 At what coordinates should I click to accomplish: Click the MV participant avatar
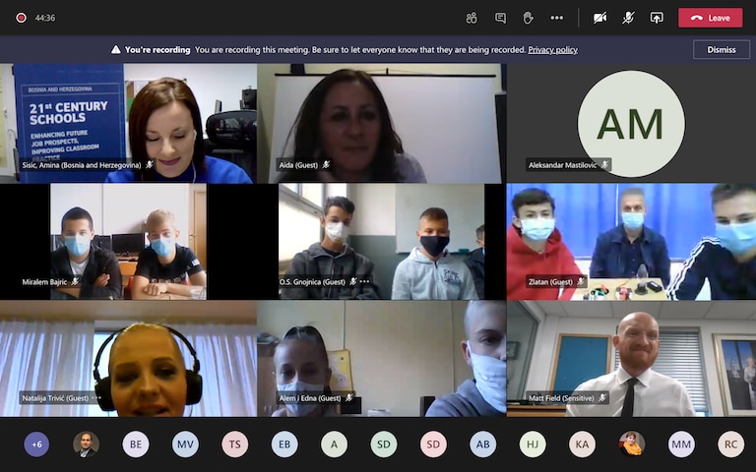(x=185, y=444)
